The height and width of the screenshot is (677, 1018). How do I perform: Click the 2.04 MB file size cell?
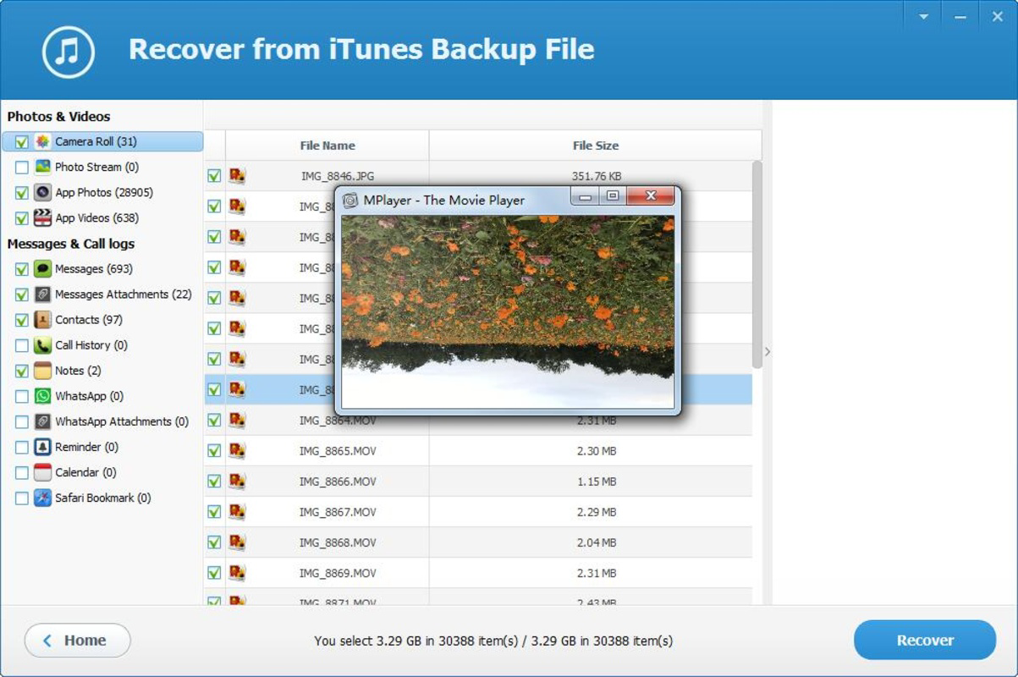pyautogui.click(x=597, y=542)
